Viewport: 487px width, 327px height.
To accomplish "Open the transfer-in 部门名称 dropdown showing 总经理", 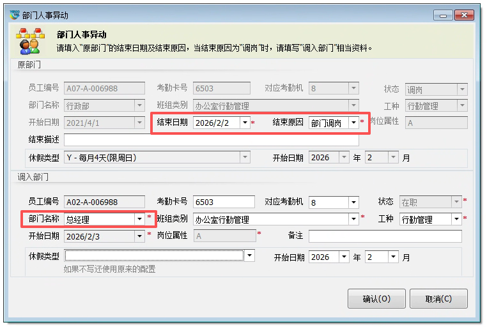I will point(139,219).
